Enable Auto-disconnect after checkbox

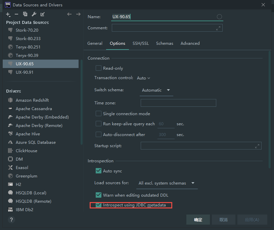coord(98,134)
